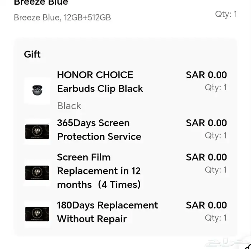Screen dimensions: 251x249
Task: Tap the 180Days Replacement card icon
Action: click(37, 214)
